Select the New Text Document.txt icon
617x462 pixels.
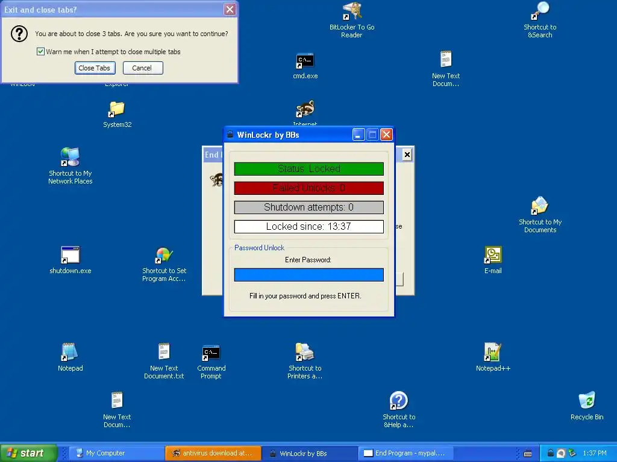pyautogui.click(x=164, y=351)
